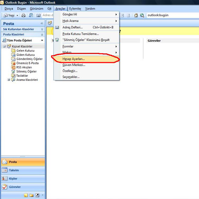Click the RSS Akışları feed icon
The image size is (199, 199).
13,67
